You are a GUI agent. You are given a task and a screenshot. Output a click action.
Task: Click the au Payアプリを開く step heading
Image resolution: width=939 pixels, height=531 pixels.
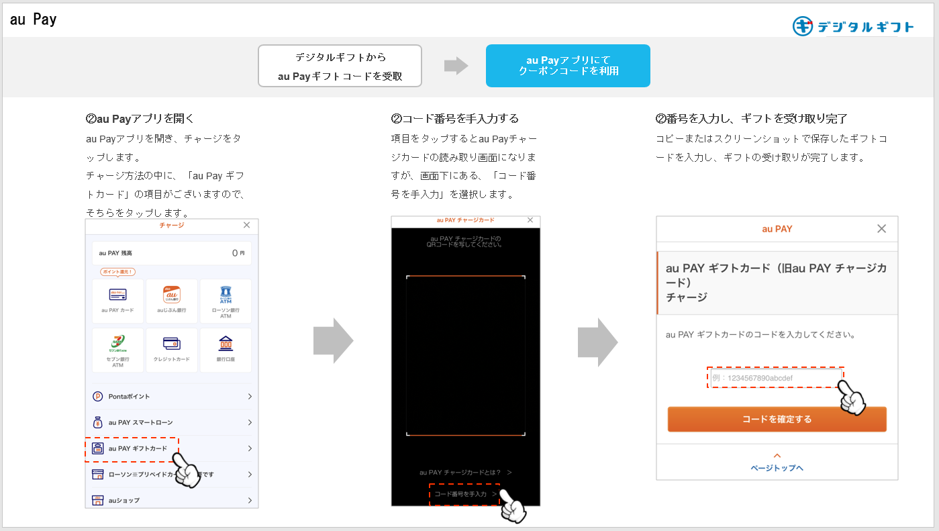click(x=140, y=119)
